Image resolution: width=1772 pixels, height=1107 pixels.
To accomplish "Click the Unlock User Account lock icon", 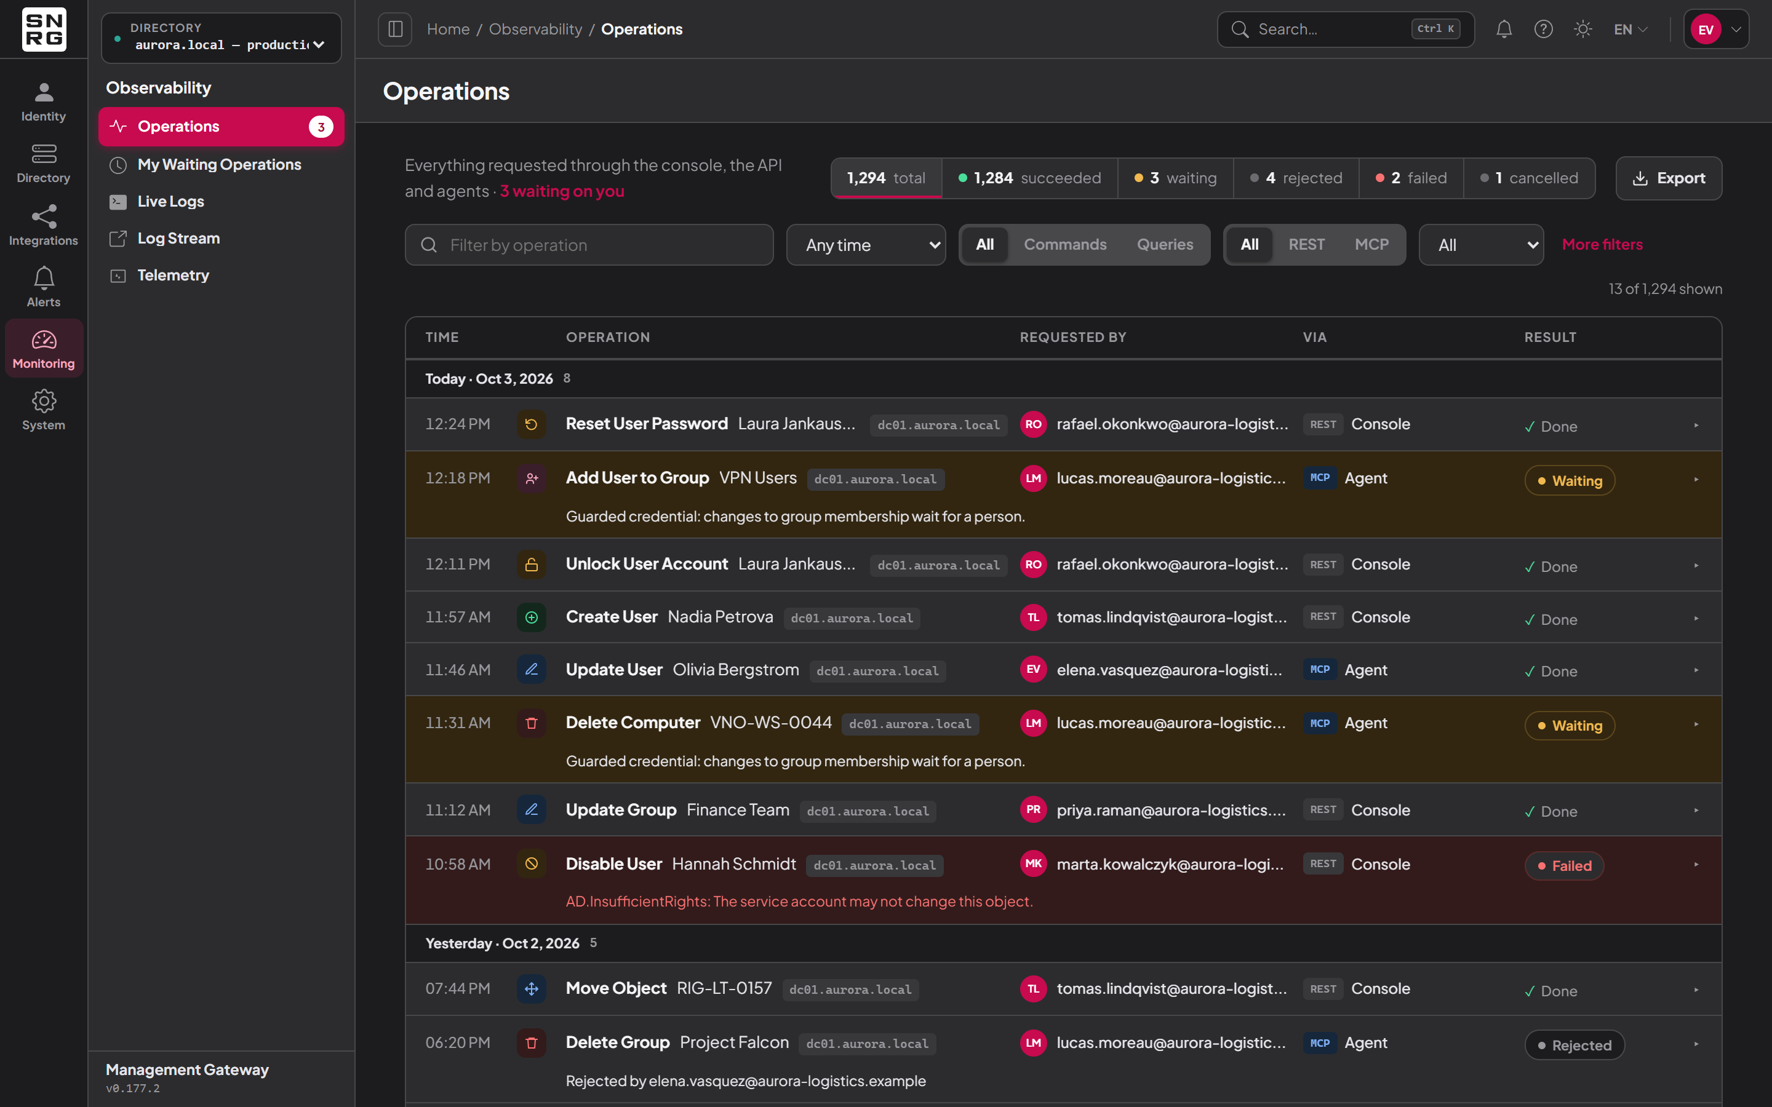I will click(x=532, y=565).
